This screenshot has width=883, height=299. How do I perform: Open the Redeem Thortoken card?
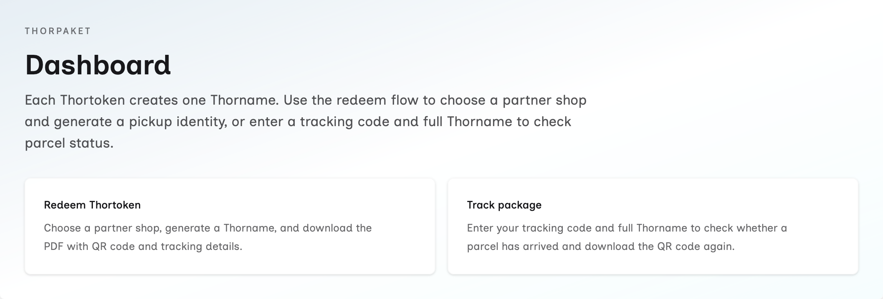click(230, 226)
